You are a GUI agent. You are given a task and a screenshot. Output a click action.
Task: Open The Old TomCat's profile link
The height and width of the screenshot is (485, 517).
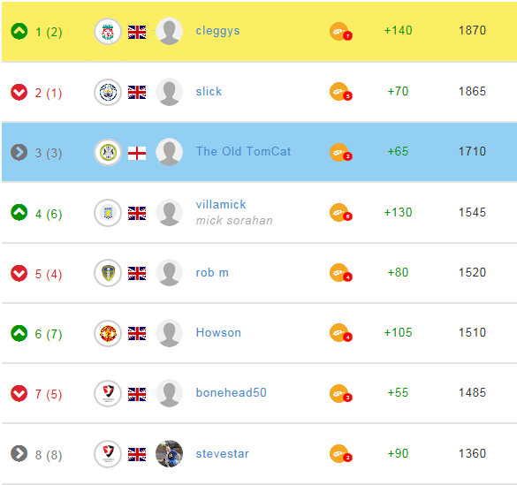[243, 151]
